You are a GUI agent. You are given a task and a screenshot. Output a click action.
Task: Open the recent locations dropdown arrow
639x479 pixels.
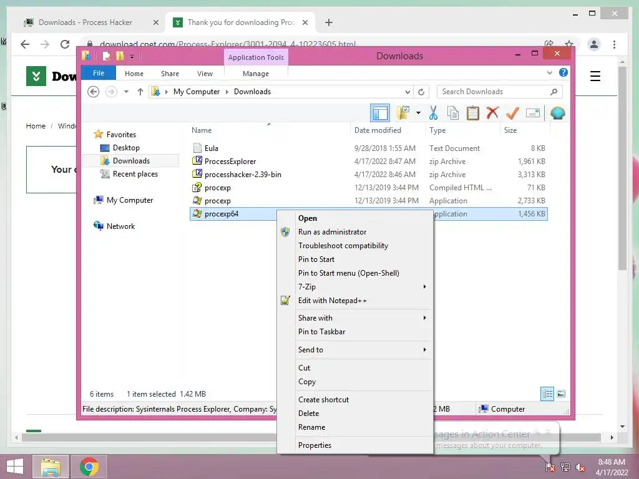click(126, 92)
